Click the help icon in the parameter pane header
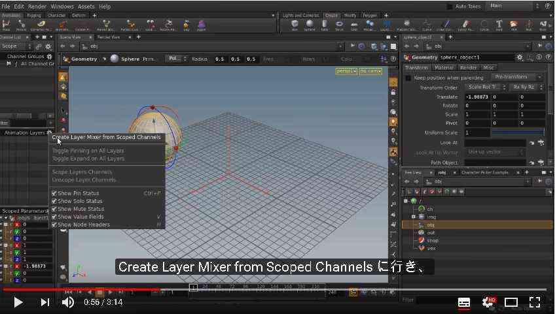Screen dimensions: 557x314 click(x=548, y=57)
